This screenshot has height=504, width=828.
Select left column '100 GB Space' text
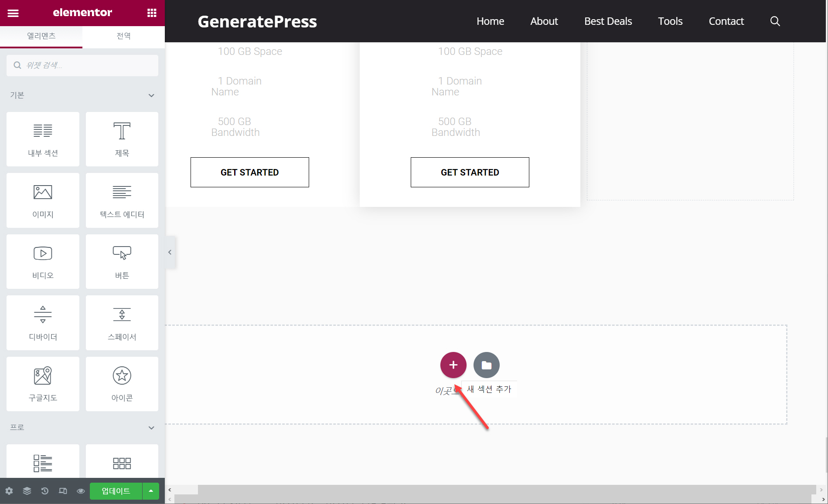coord(250,51)
